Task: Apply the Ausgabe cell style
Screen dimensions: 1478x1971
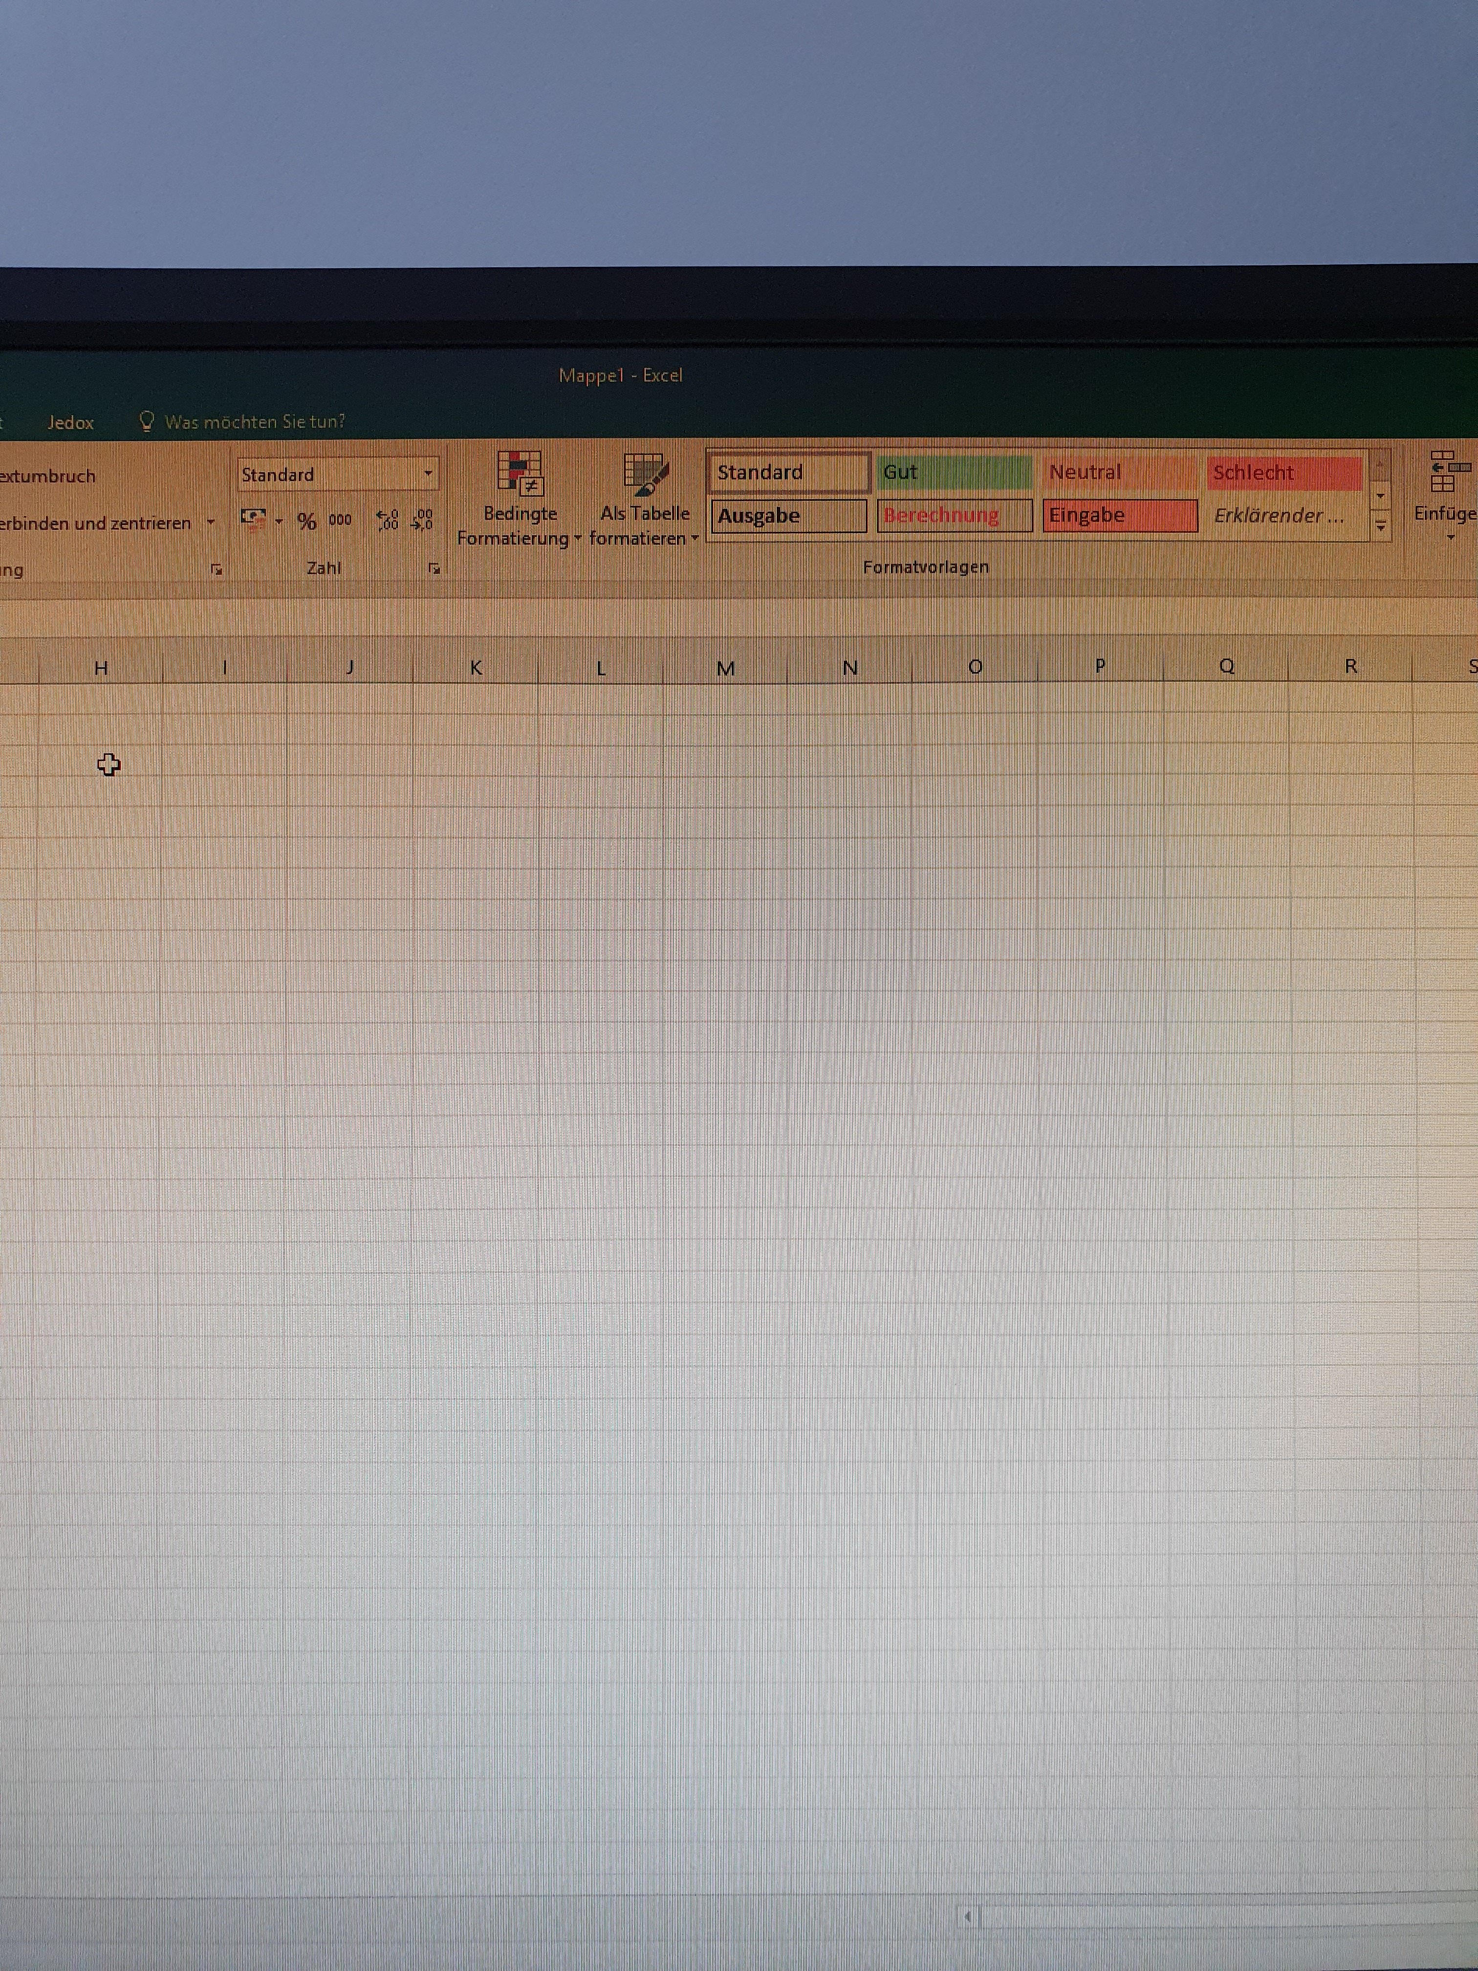Action: 787,516
